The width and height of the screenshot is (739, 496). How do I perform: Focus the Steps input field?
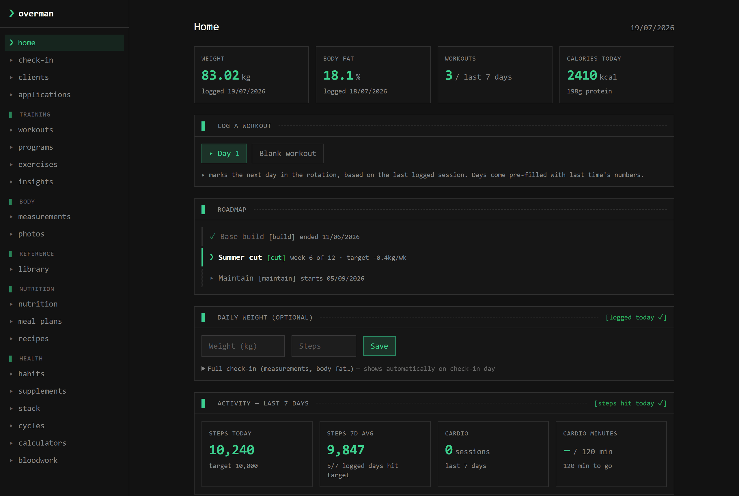pos(324,346)
